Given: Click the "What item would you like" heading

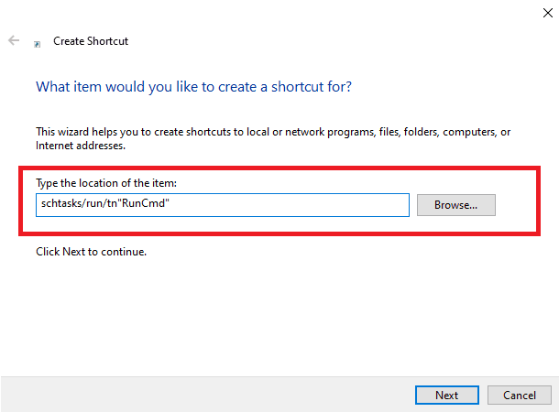Looking at the screenshot, I should [x=193, y=87].
